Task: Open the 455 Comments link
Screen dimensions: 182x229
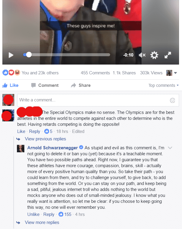Action: click(x=95, y=73)
